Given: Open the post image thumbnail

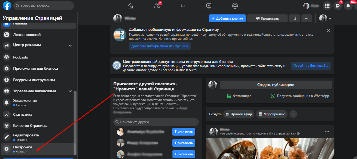Looking at the screenshot, I should (x=270, y=149).
